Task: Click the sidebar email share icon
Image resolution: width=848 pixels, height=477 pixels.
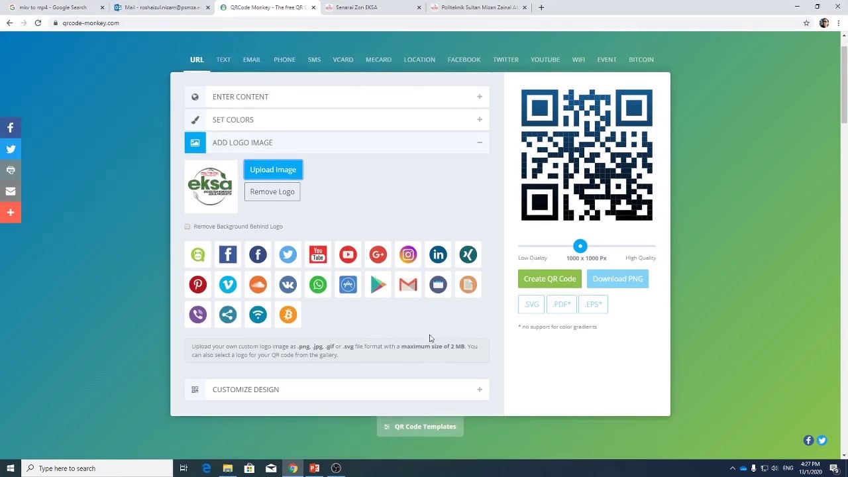Action: coord(11,191)
